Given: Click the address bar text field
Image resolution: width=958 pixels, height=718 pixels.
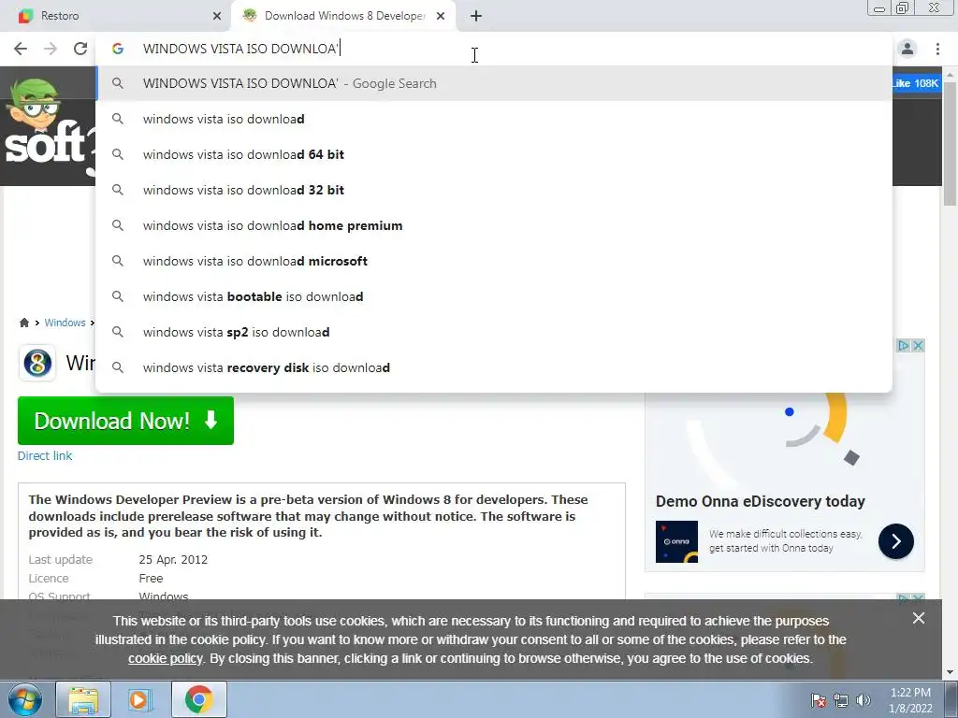Looking at the screenshot, I should (x=494, y=49).
